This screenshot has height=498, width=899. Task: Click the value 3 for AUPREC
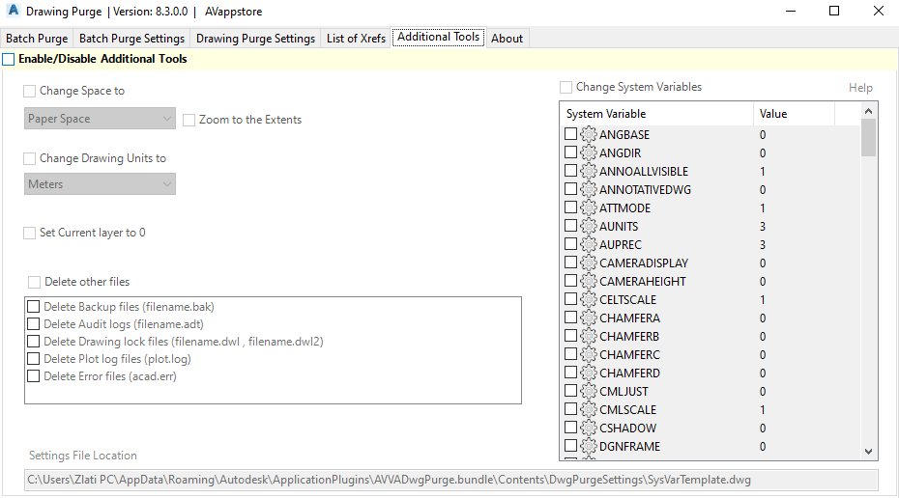(x=763, y=245)
